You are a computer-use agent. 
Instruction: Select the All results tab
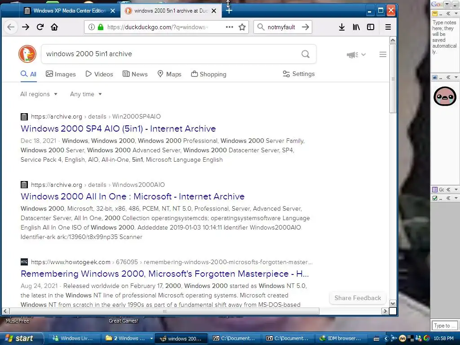coord(28,74)
